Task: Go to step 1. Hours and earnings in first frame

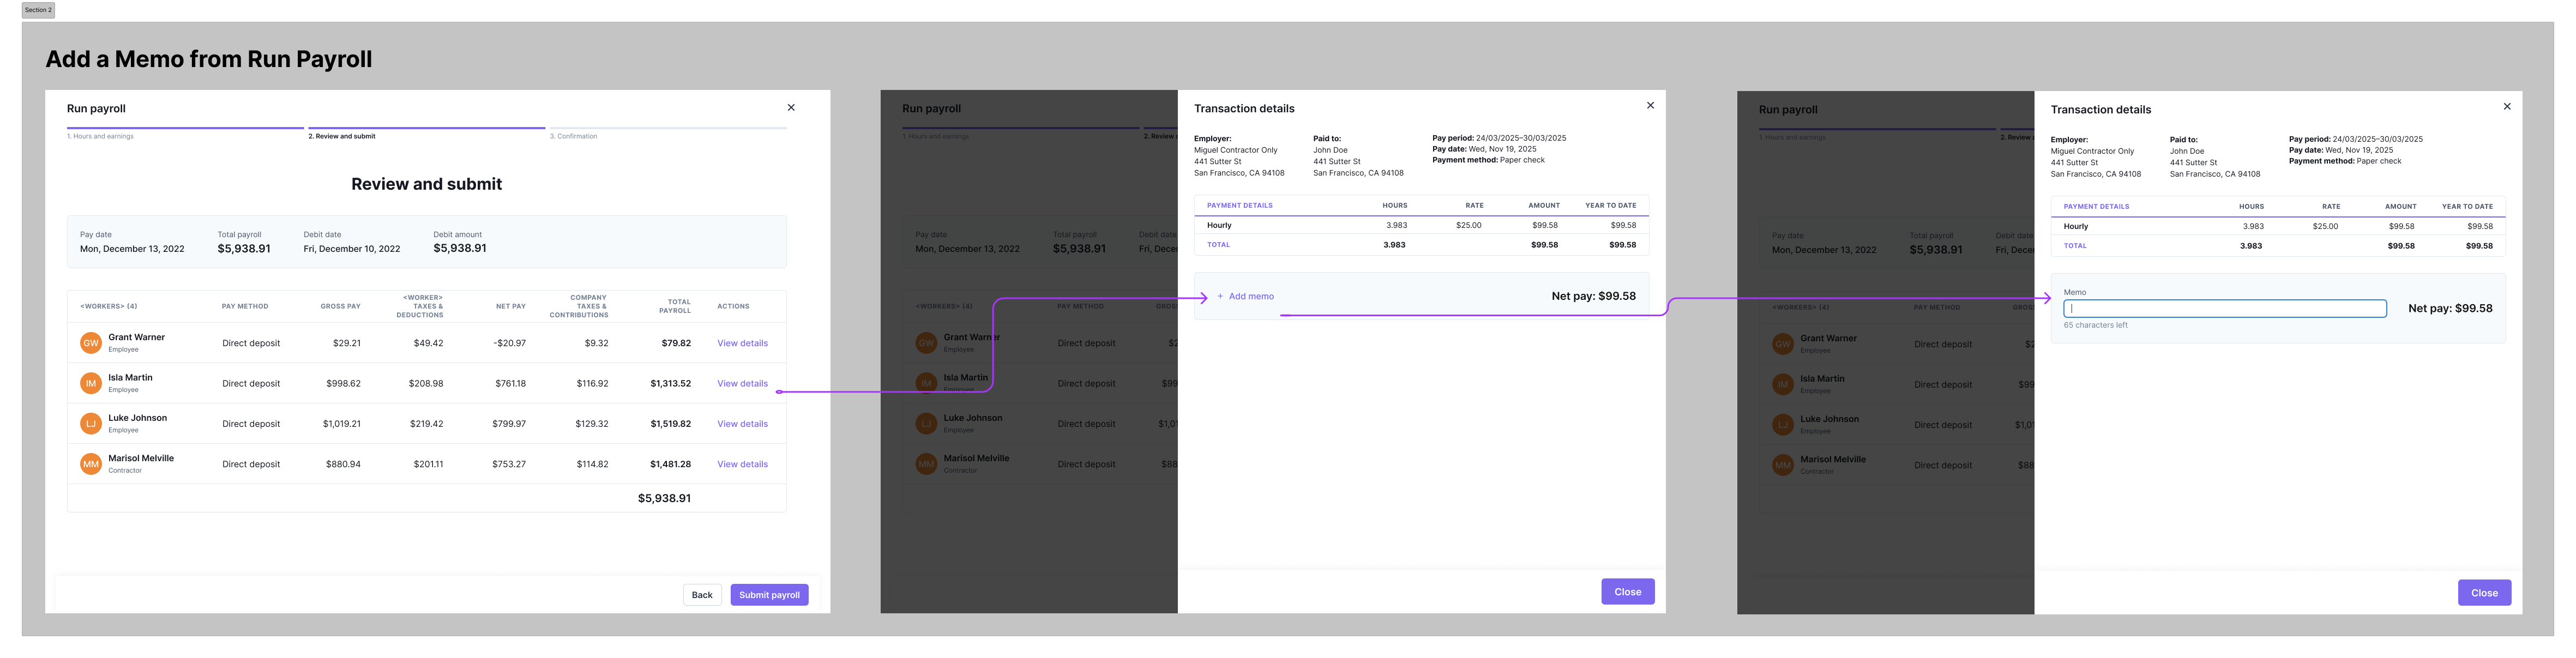Action: click(100, 136)
